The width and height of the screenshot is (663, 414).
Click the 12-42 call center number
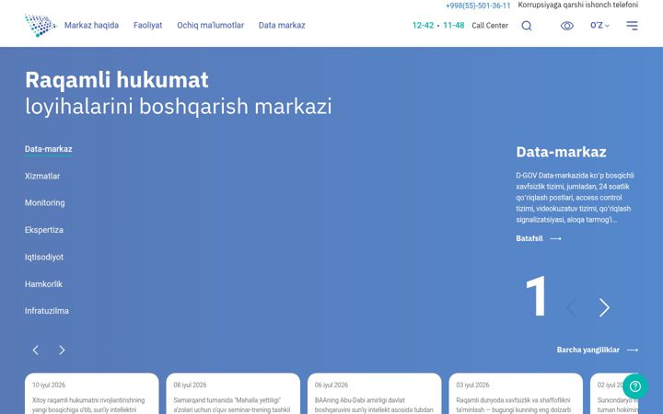pyautogui.click(x=423, y=26)
